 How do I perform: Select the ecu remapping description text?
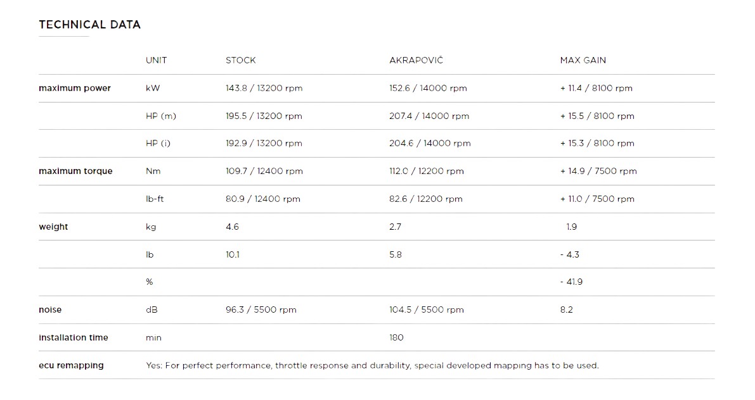[x=372, y=365]
